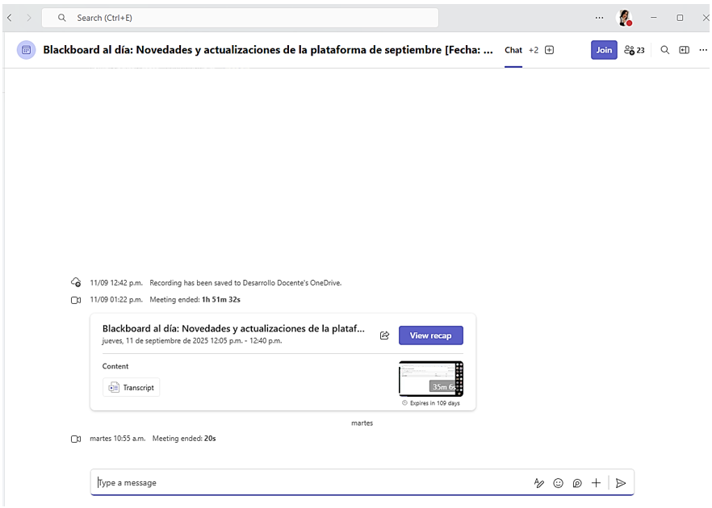Screen dimensions: 712x508
Task: Open Settings and more in title bar
Action: 599,18
